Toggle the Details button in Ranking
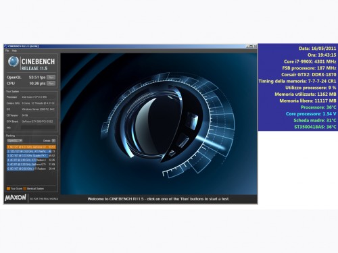338x253 pixels. click(x=53, y=141)
